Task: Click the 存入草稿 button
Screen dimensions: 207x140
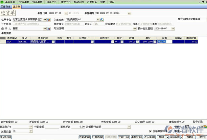Action: pos(149,137)
